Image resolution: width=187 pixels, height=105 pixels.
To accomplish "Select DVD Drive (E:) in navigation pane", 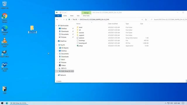I will point(66,71).
